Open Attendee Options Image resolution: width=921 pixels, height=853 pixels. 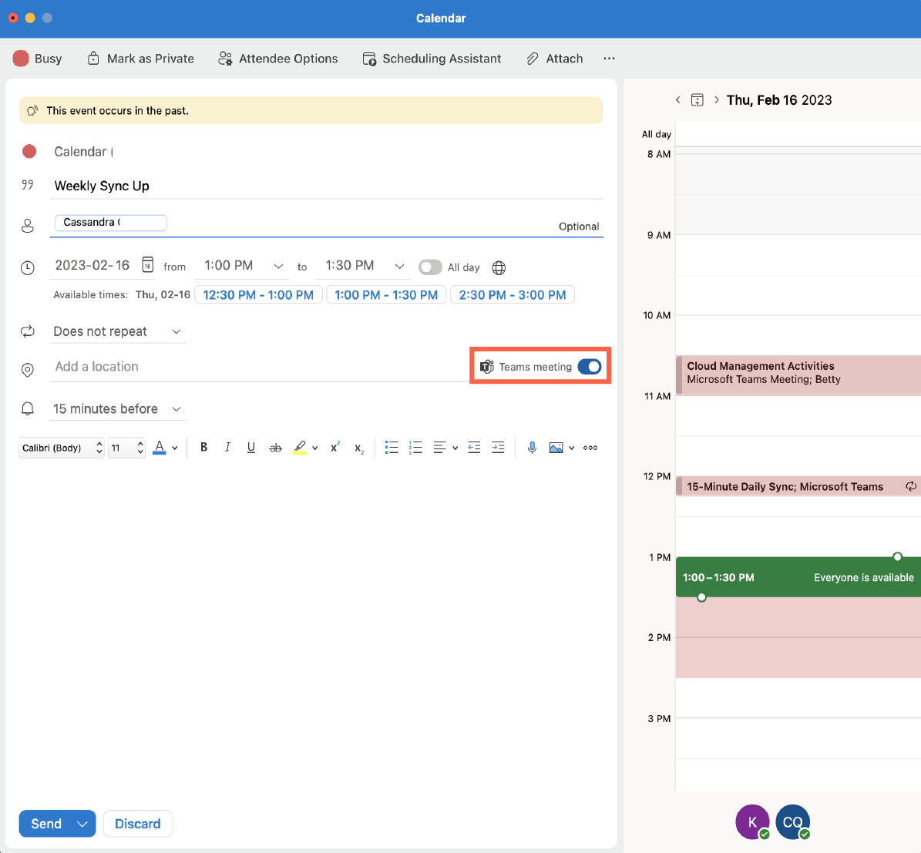(x=278, y=59)
